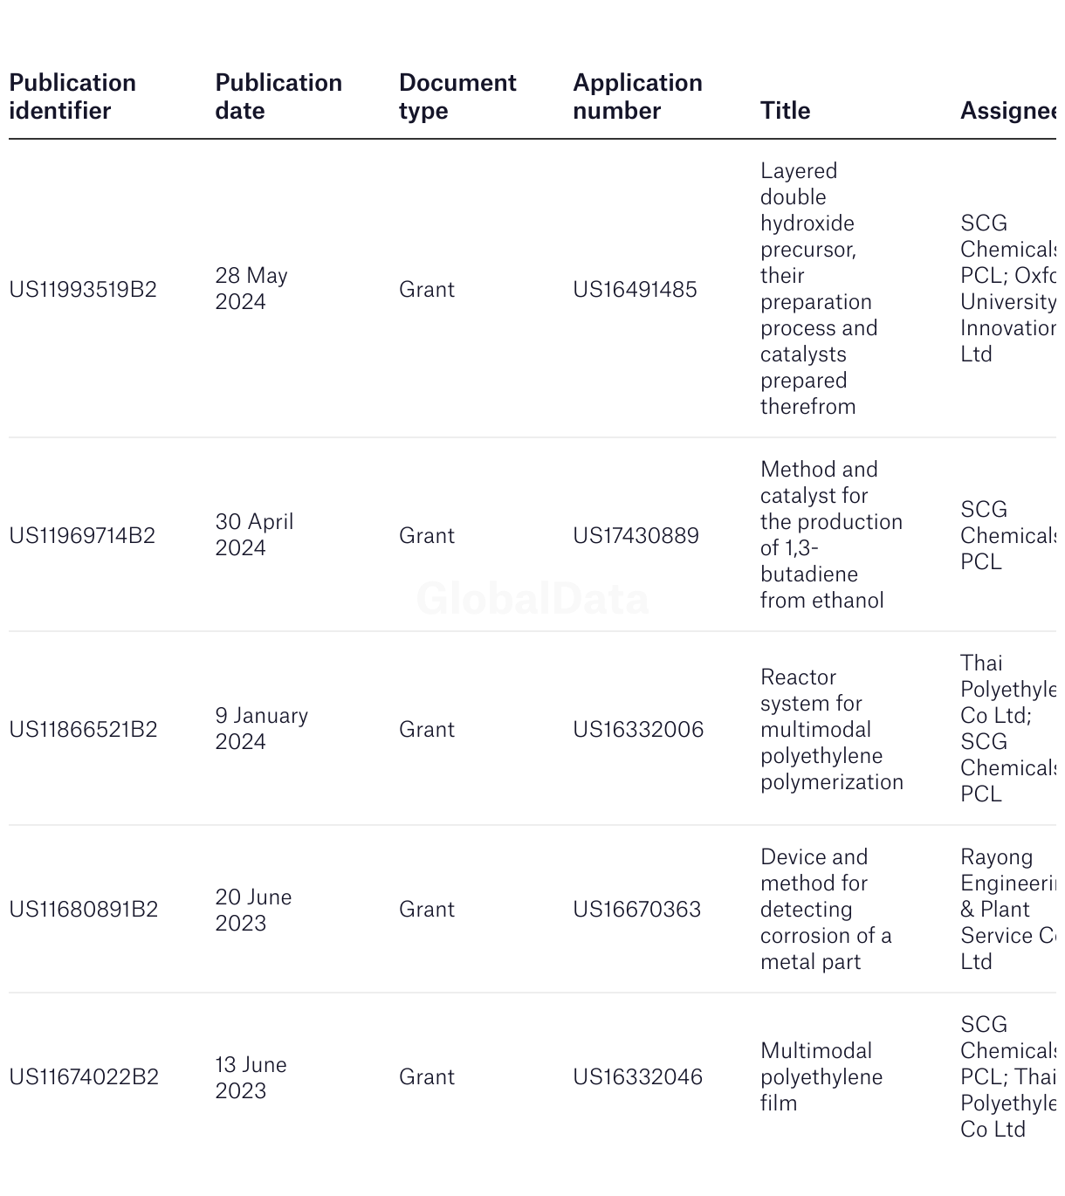
Task: Click the Application number column header
Action: [637, 97]
